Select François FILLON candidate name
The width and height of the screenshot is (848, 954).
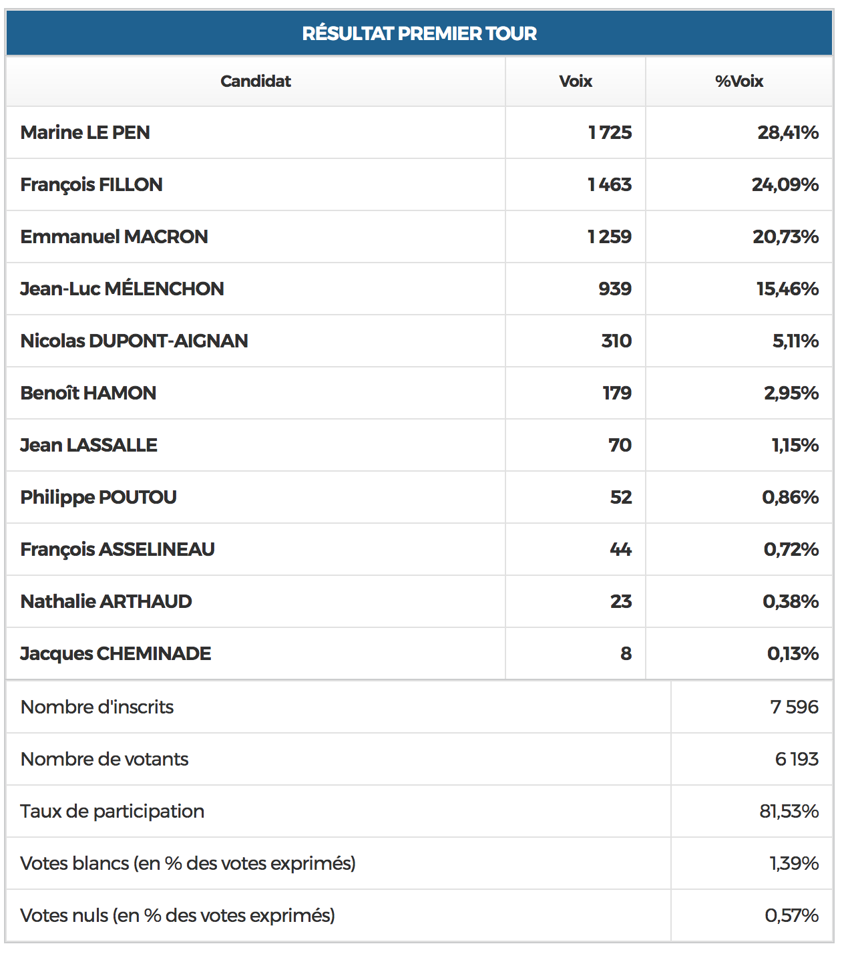pyautogui.click(x=91, y=184)
